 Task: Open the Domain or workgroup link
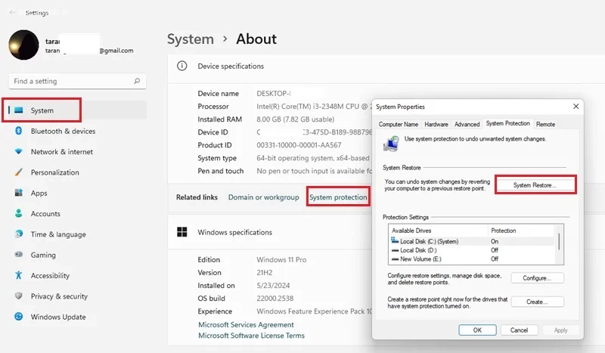click(263, 197)
